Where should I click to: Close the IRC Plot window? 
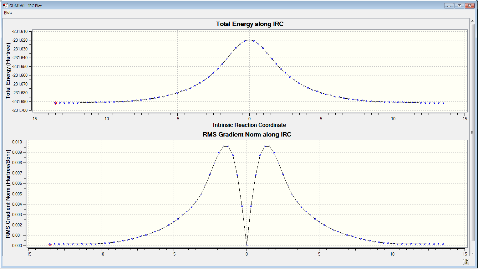[x=470, y=6]
